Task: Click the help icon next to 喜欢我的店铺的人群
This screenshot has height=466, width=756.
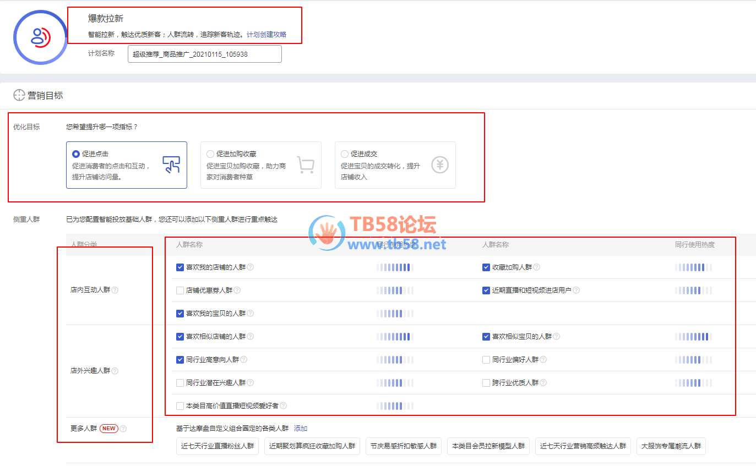Action: (x=251, y=267)
